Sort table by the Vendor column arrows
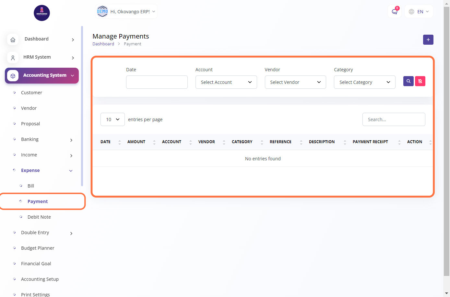Viewport: 450px width, 297px height. point(224,142)
